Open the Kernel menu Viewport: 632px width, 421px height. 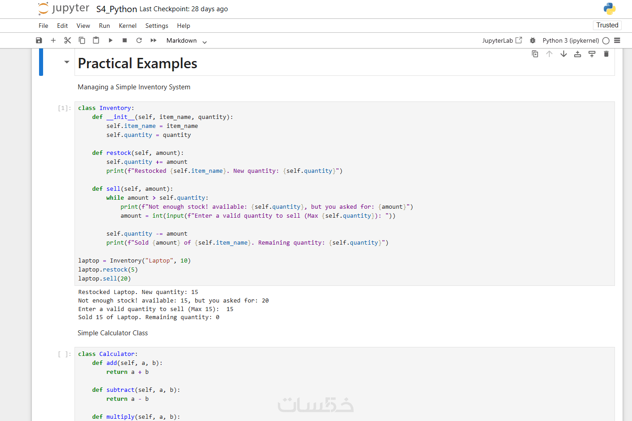[127, 26]
